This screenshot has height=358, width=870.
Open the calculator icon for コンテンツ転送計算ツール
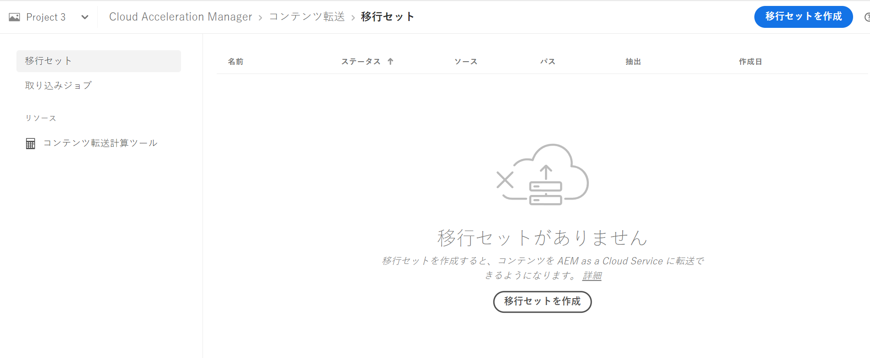(x=31, y=143)
